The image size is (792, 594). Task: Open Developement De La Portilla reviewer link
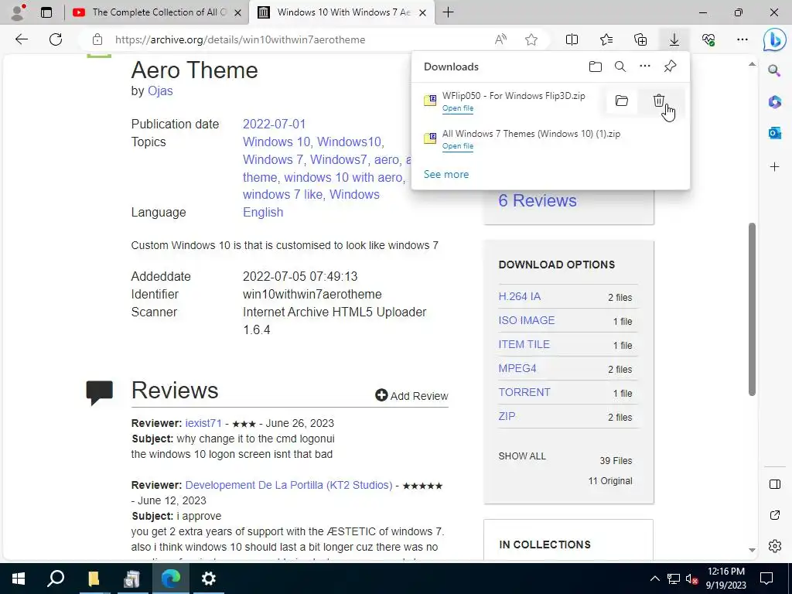click(x=288, y=485)
